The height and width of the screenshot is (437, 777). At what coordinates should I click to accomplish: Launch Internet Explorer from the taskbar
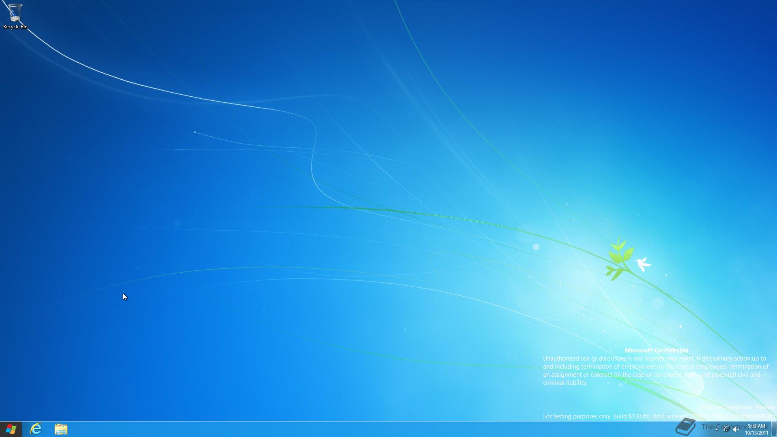click(x=36, y=429)
